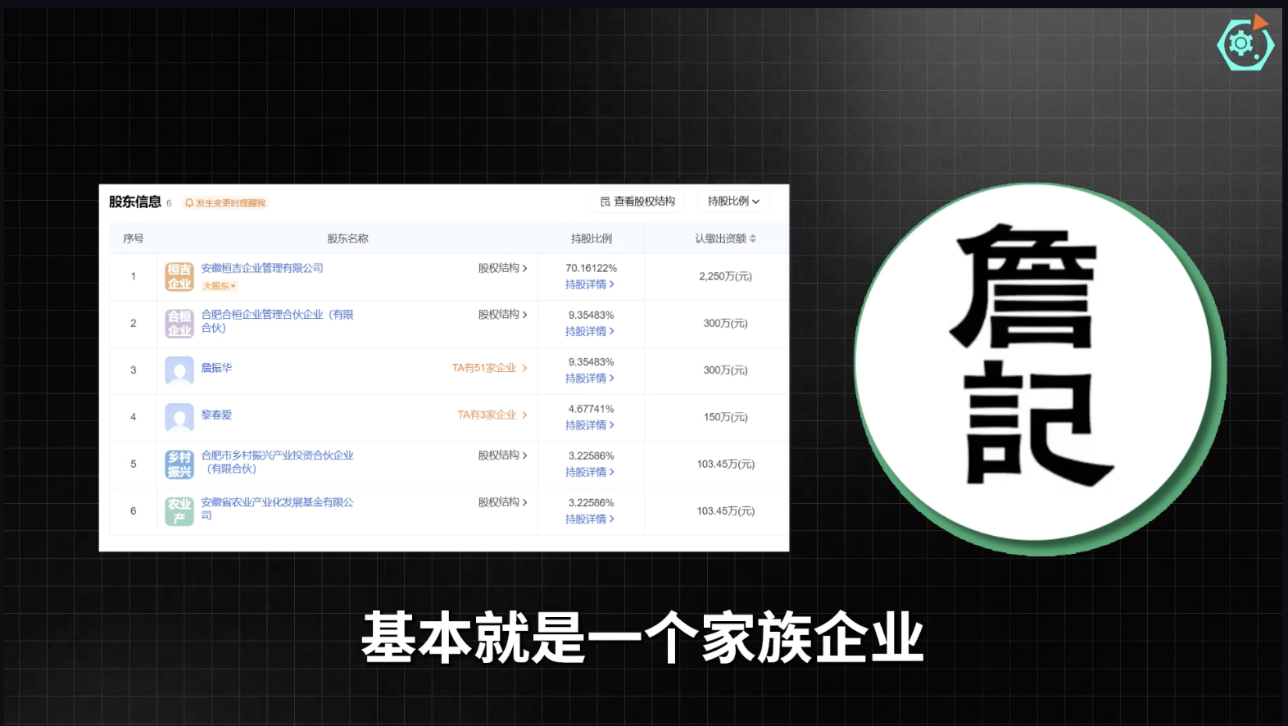Open 黎春爱 shareholder name link

[x=216, y=415]
